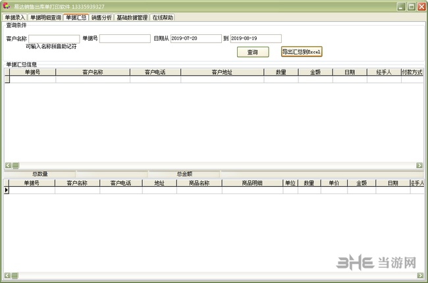Image resolution: width=428 pixels, height=283 pixels.
Task: Click the 查询 button
Action: pyautogui.click(x=253, y=52)
